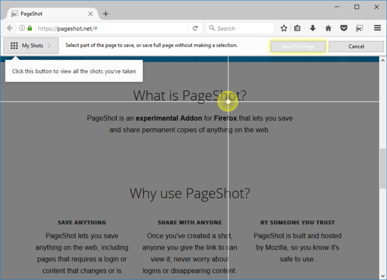Click the pageshot.net address bar
This screenshot has height=280, width=387.
point(112,29)
